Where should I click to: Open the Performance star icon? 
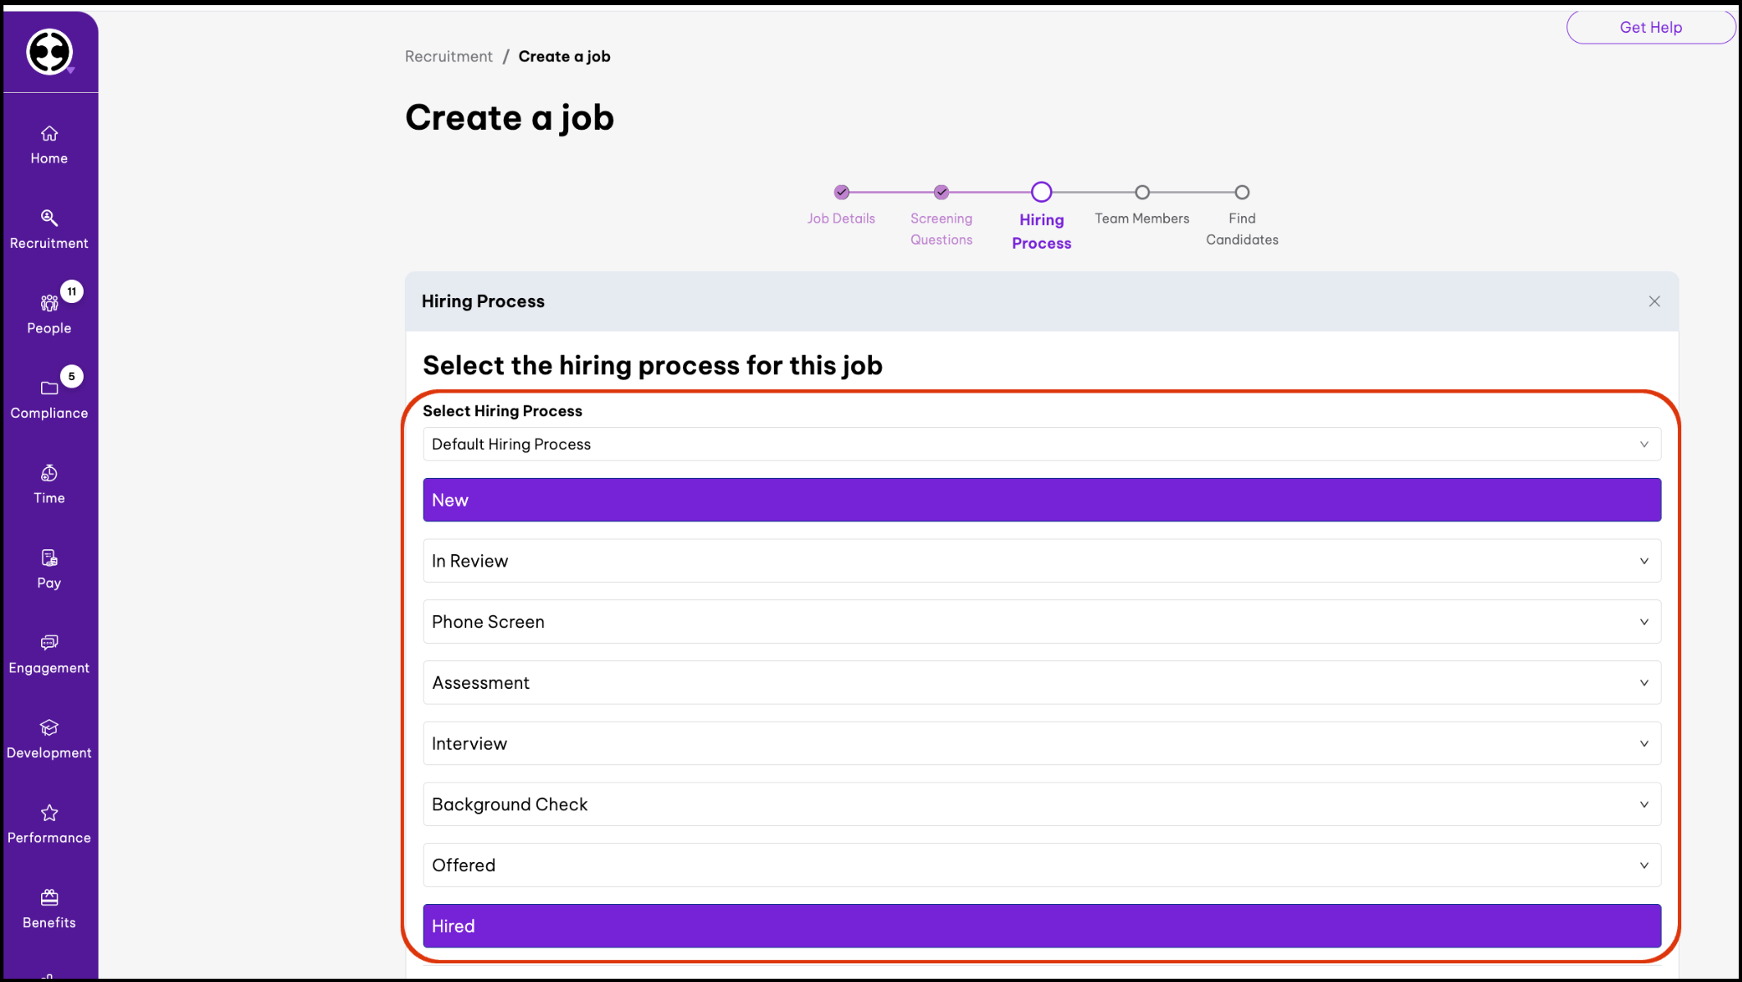[x=49, y=813]
